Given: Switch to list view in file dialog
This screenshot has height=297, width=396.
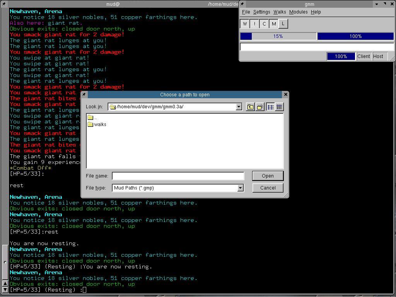Looking at the screenshot, I should click(x=270, y=107).
